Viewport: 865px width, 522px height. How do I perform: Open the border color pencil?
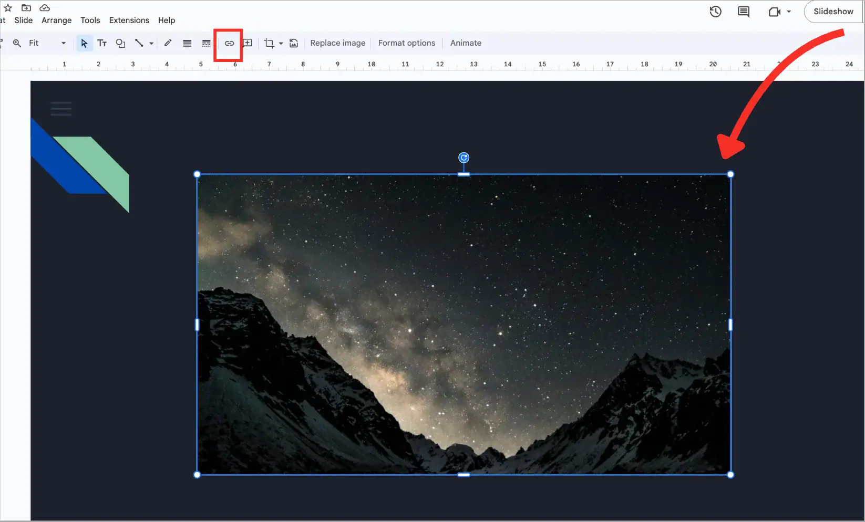(x=168, y=43)
